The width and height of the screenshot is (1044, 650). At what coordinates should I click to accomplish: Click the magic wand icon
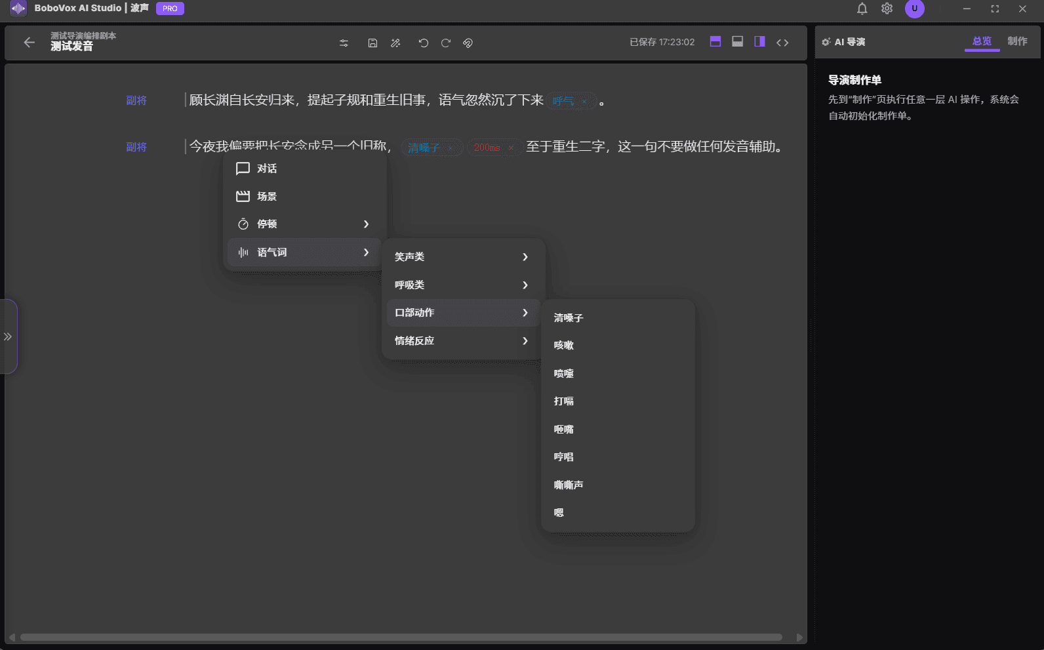pos(395,43)
